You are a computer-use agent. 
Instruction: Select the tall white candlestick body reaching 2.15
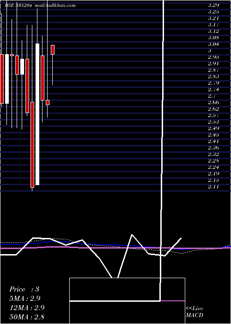(x=37, y=114)
